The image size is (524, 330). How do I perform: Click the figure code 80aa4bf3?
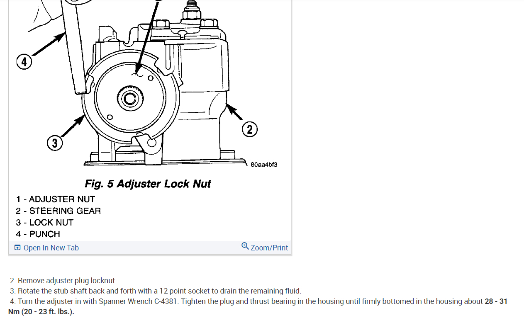[x=264, y=165]
